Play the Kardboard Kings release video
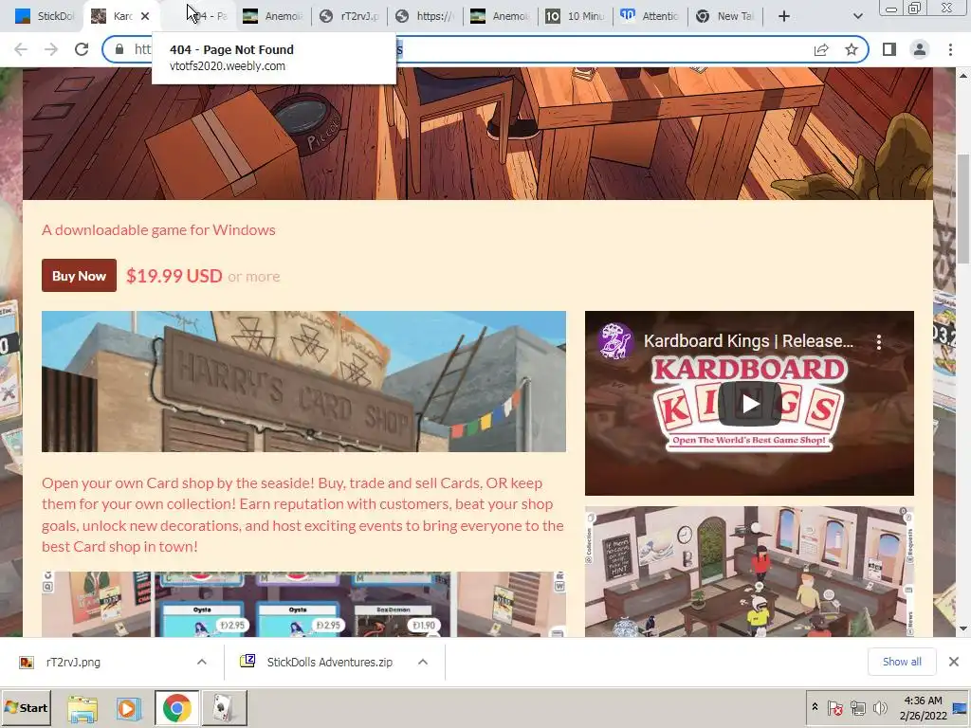Viewport: 971px width, 728px height. [x=749, y=404]
